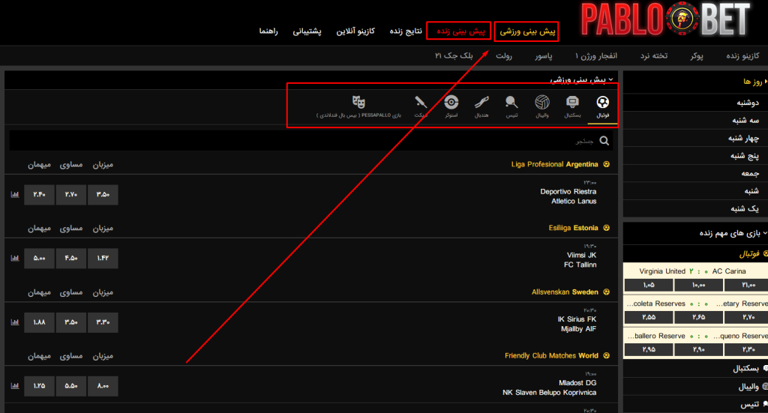Open the پشتیبانی support menu item
The height and width of the screenshot is (413, 768).
coord(307,31)
